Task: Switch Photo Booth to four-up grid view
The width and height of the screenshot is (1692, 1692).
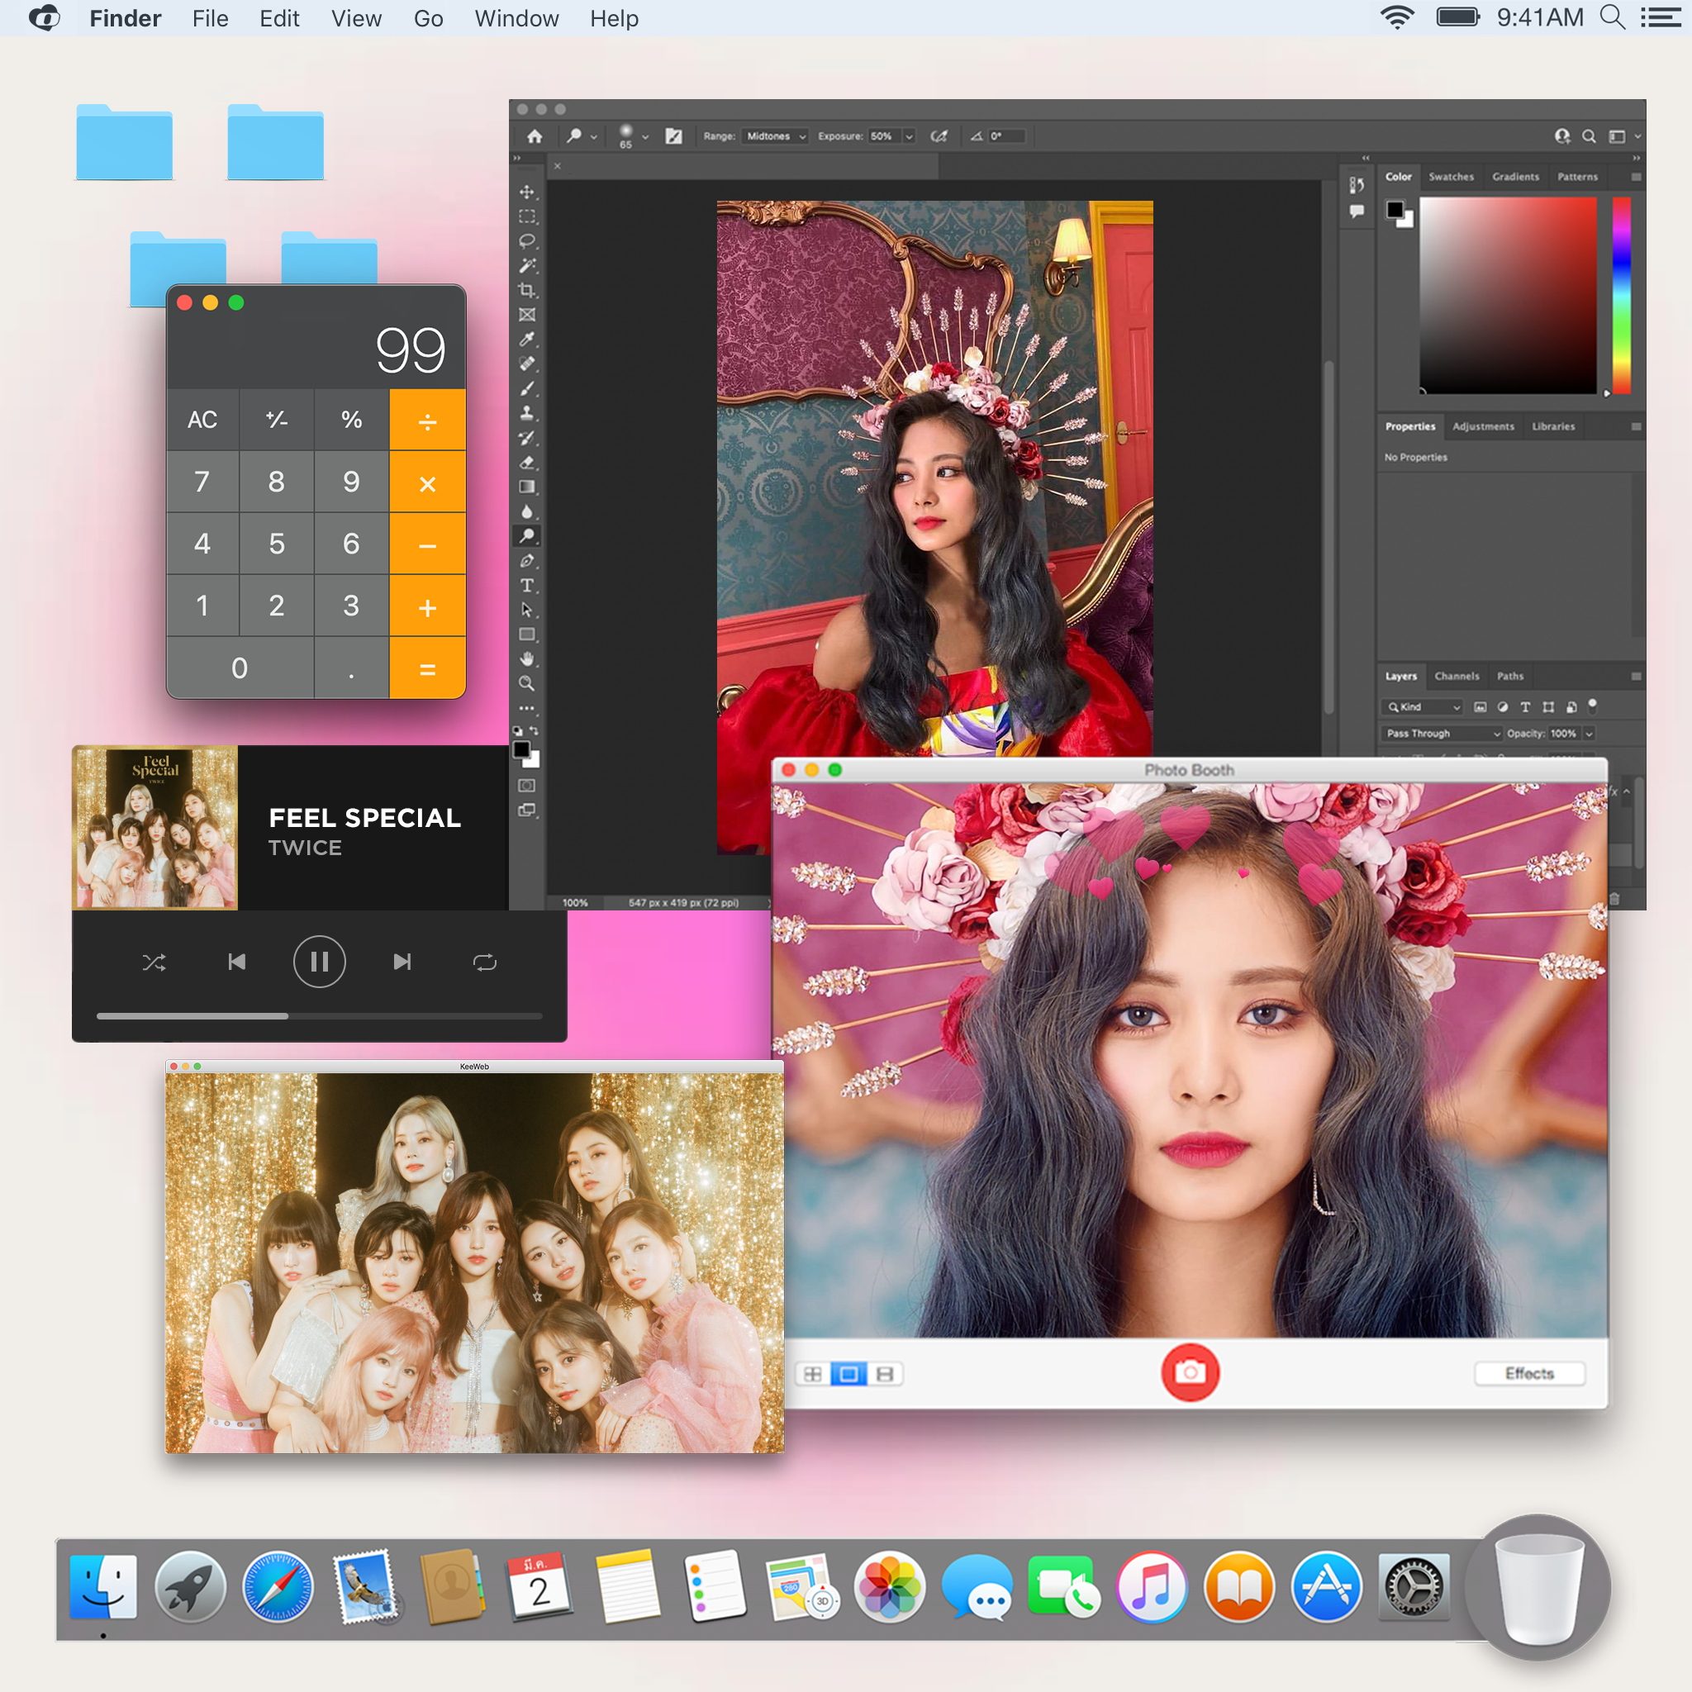Action: [x=813, y=1373]
